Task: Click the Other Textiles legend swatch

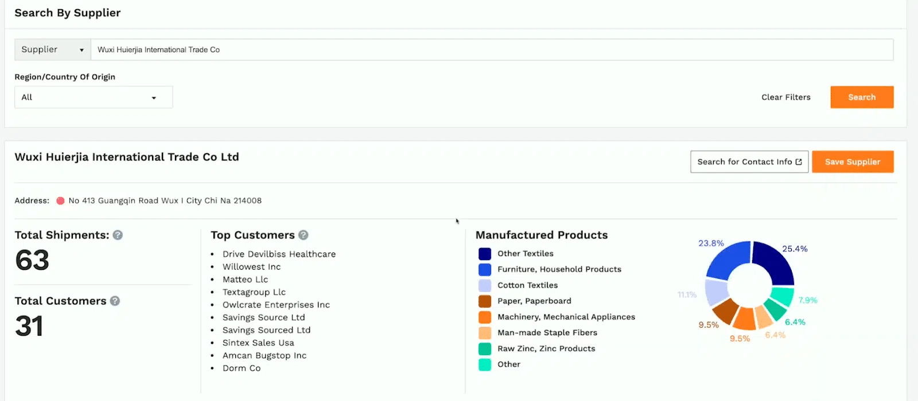Action: click(485, 254)
